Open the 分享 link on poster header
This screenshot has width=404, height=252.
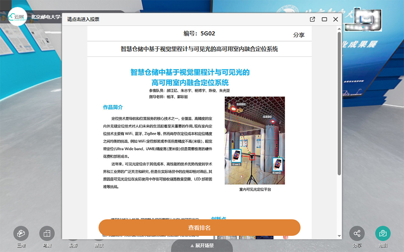(299, 35)
